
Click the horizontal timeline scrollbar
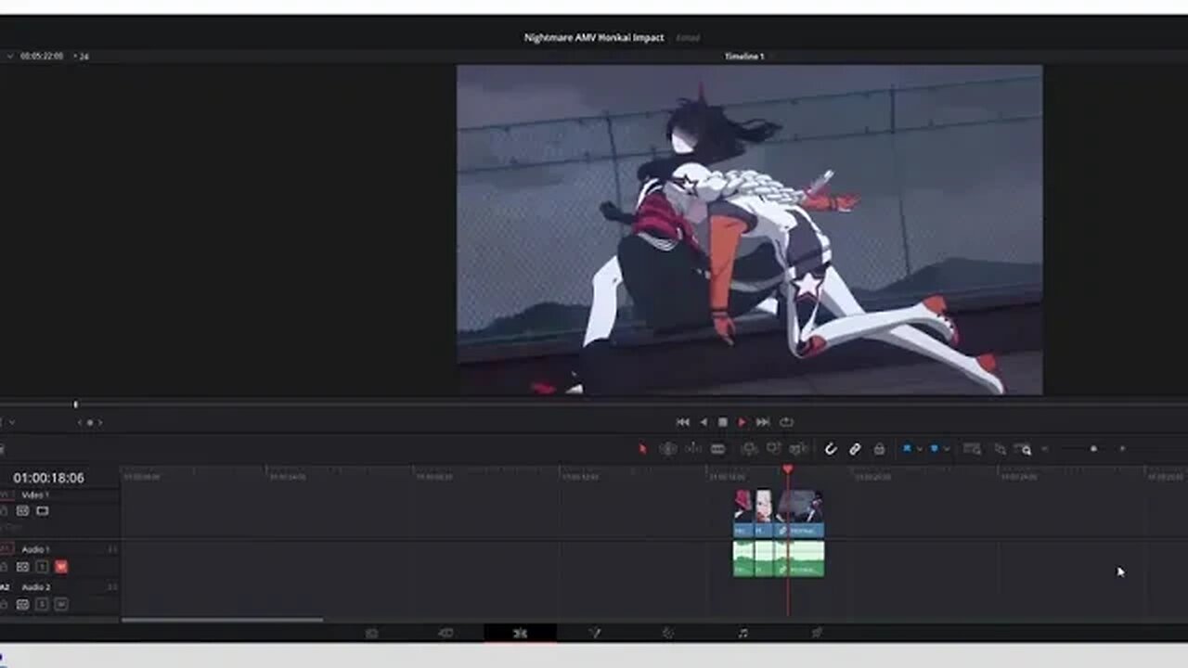pyautogui.click(x=223, y=620)
